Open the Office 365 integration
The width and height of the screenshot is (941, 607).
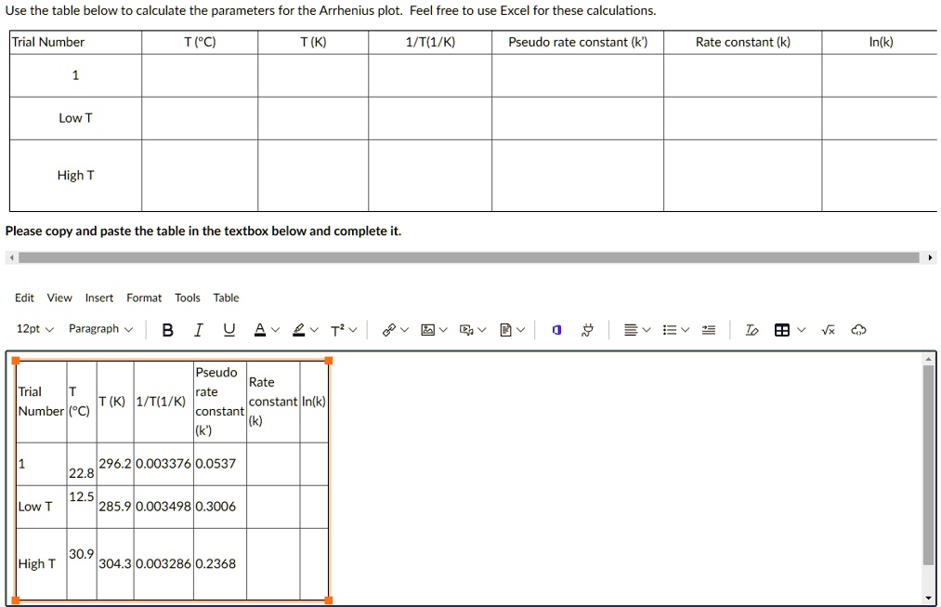(x=557, y=329)
